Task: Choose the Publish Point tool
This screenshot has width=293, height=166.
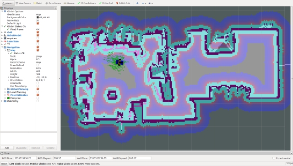Action: [123, 3]
